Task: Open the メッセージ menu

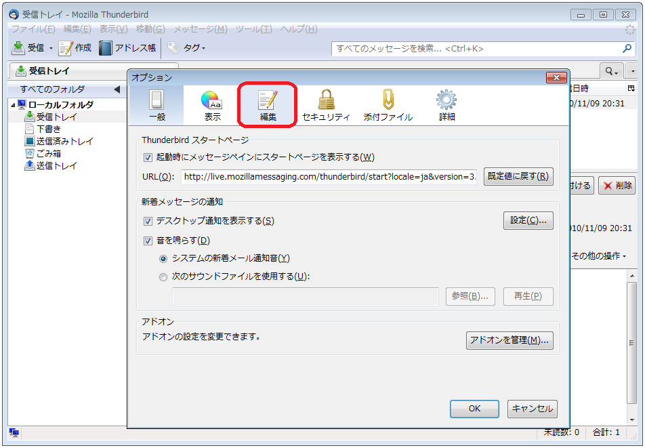Action: pyautogui.click(x=201, y=29)
